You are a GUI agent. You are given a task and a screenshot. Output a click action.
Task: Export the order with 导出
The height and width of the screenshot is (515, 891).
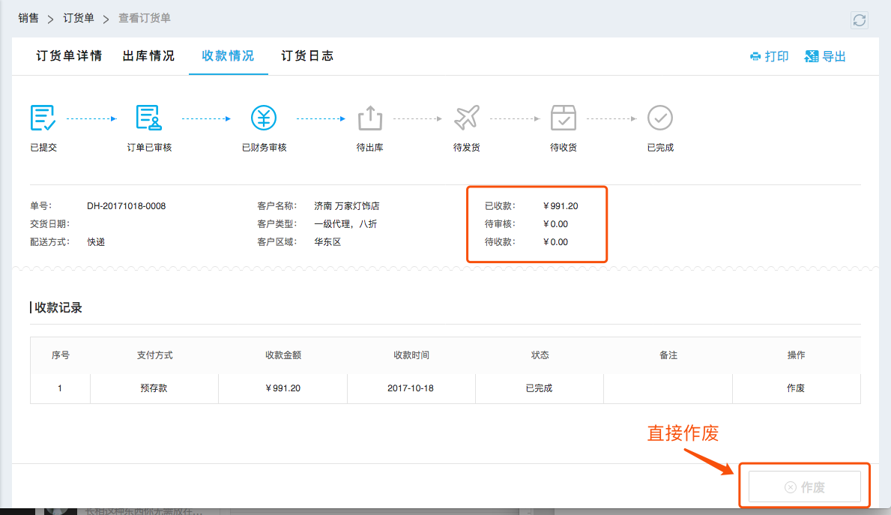tap(825, 57)
